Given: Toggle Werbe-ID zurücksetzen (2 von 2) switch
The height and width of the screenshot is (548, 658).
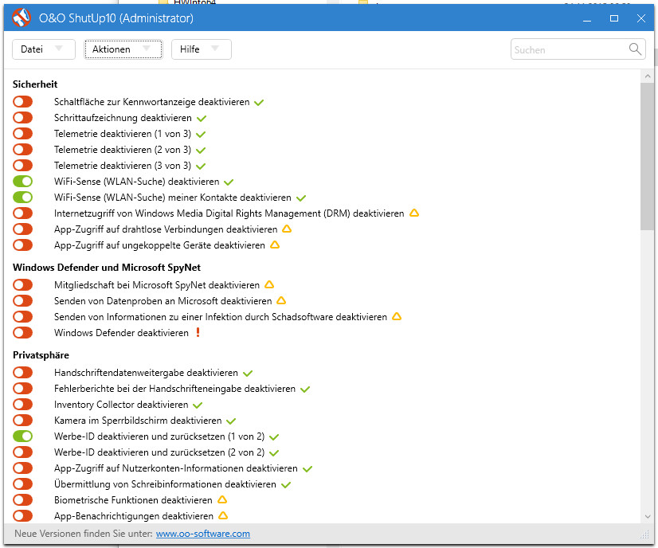Looking at the screenshot, I should [22, 452].
